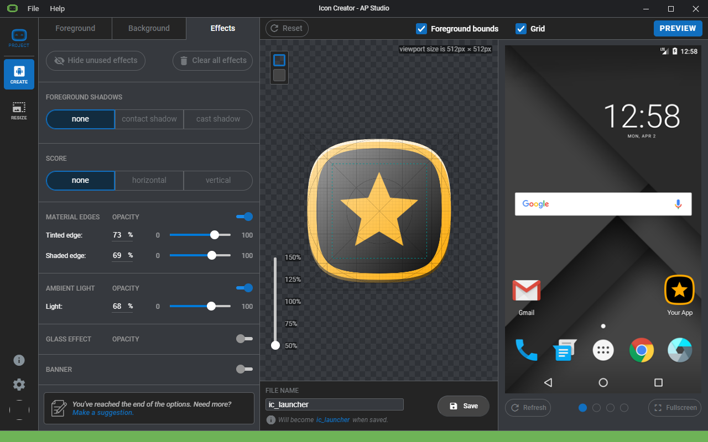This screenshot has width=708, height=442.
Task: Click the file name input field
Action: [334, 404]
